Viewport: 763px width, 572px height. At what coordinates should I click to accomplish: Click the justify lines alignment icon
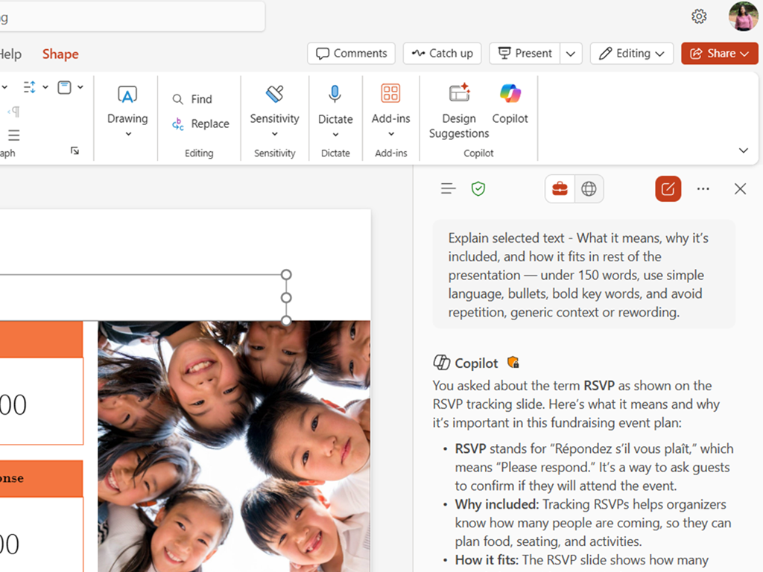click(13, 135)
